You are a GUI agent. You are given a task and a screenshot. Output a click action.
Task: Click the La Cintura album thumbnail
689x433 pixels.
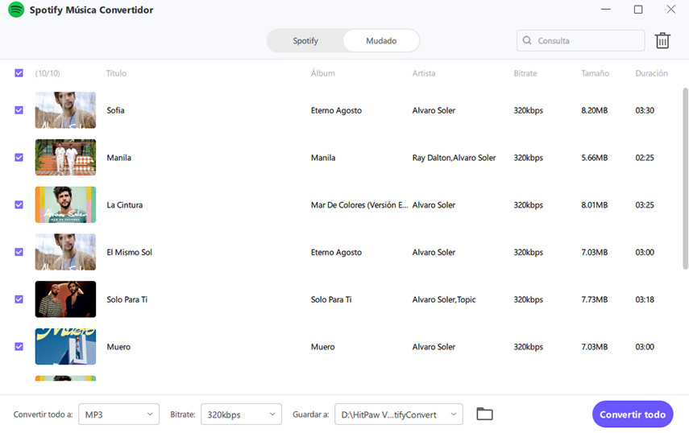click(65, 205)
